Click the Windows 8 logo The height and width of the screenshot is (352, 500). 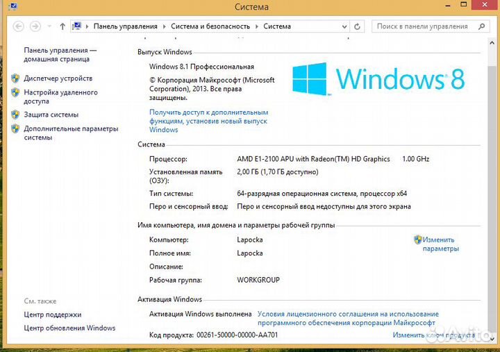click(x=378, y=78)
